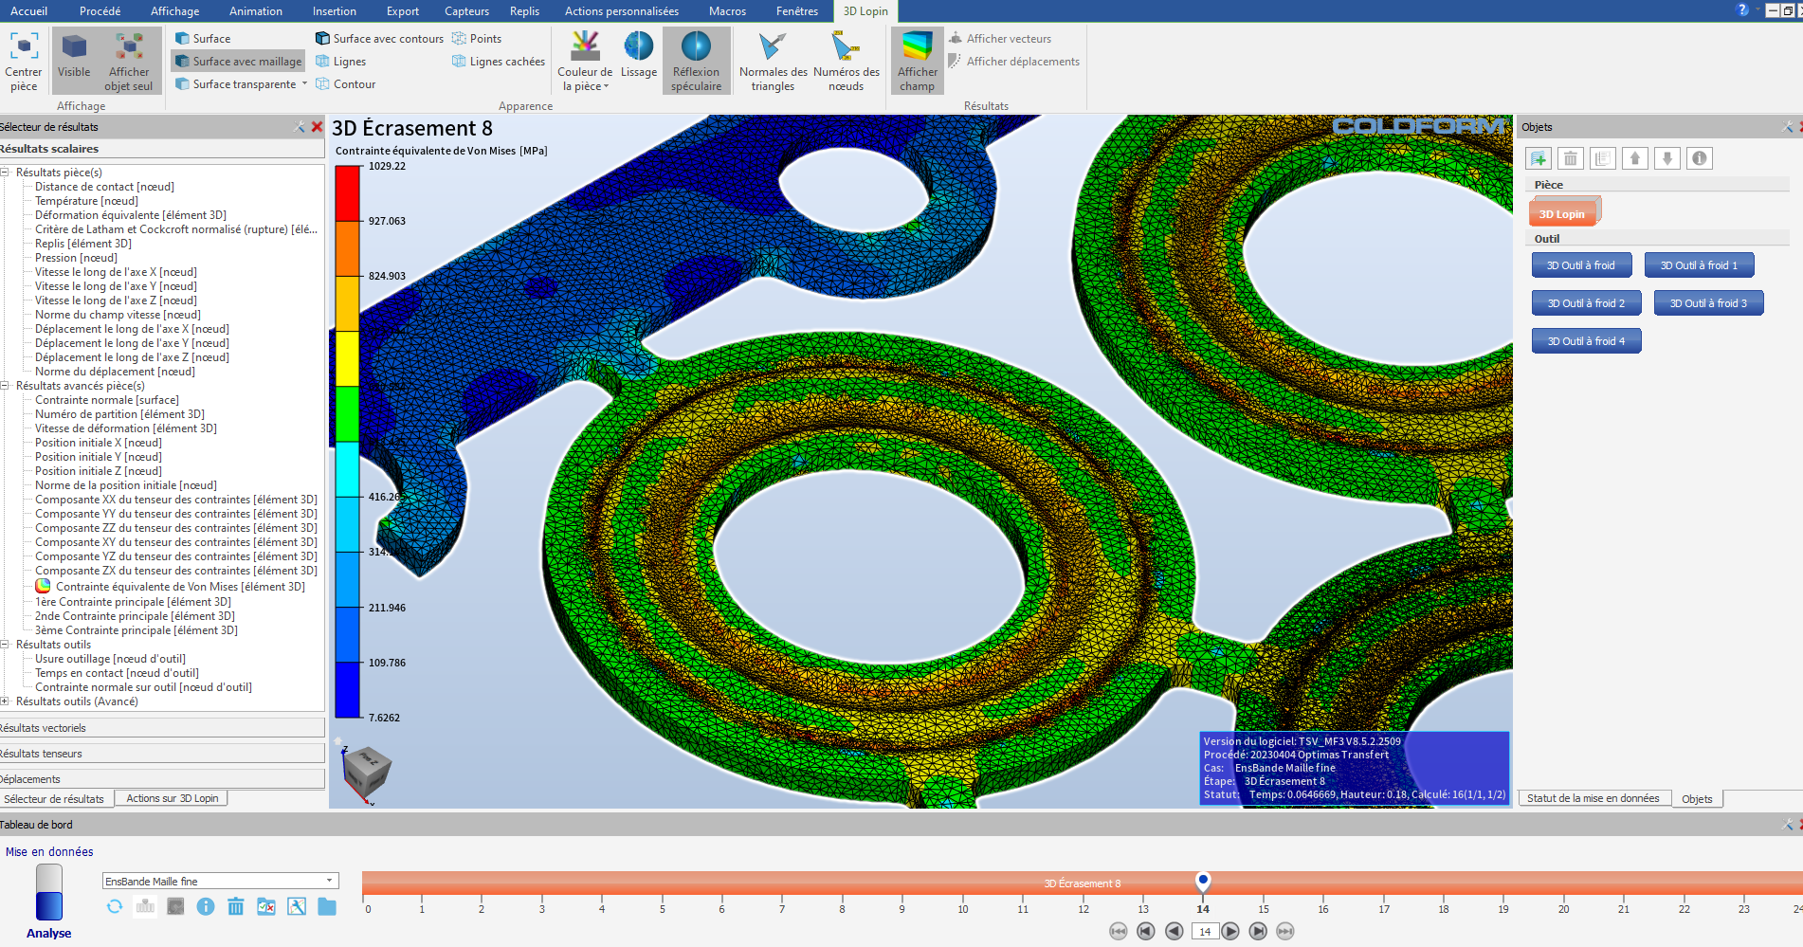Jump to next step with the playback arrow
This screenshot has width=1803, height=947.
pyautogui.click(x=1230, y=932)
